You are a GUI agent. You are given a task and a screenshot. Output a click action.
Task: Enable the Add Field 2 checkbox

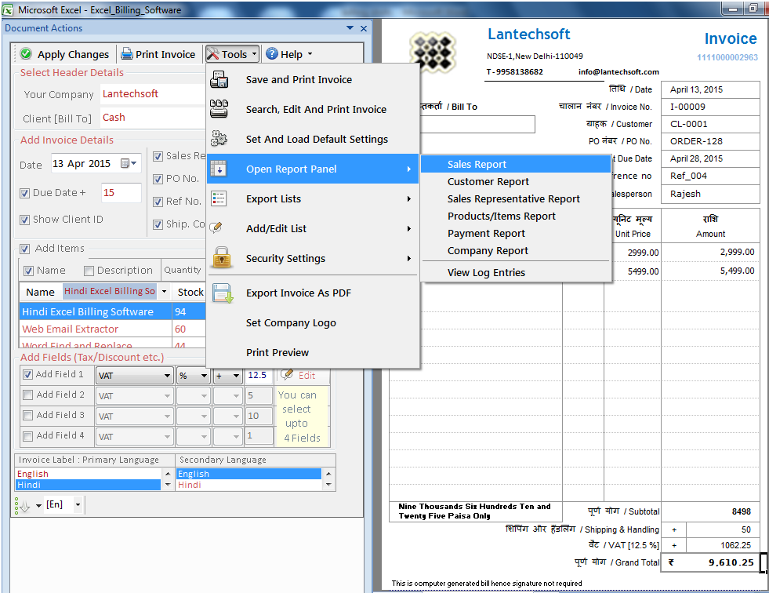(28, 395)
